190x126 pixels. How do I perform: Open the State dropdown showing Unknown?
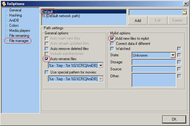[x=173, y=55]
